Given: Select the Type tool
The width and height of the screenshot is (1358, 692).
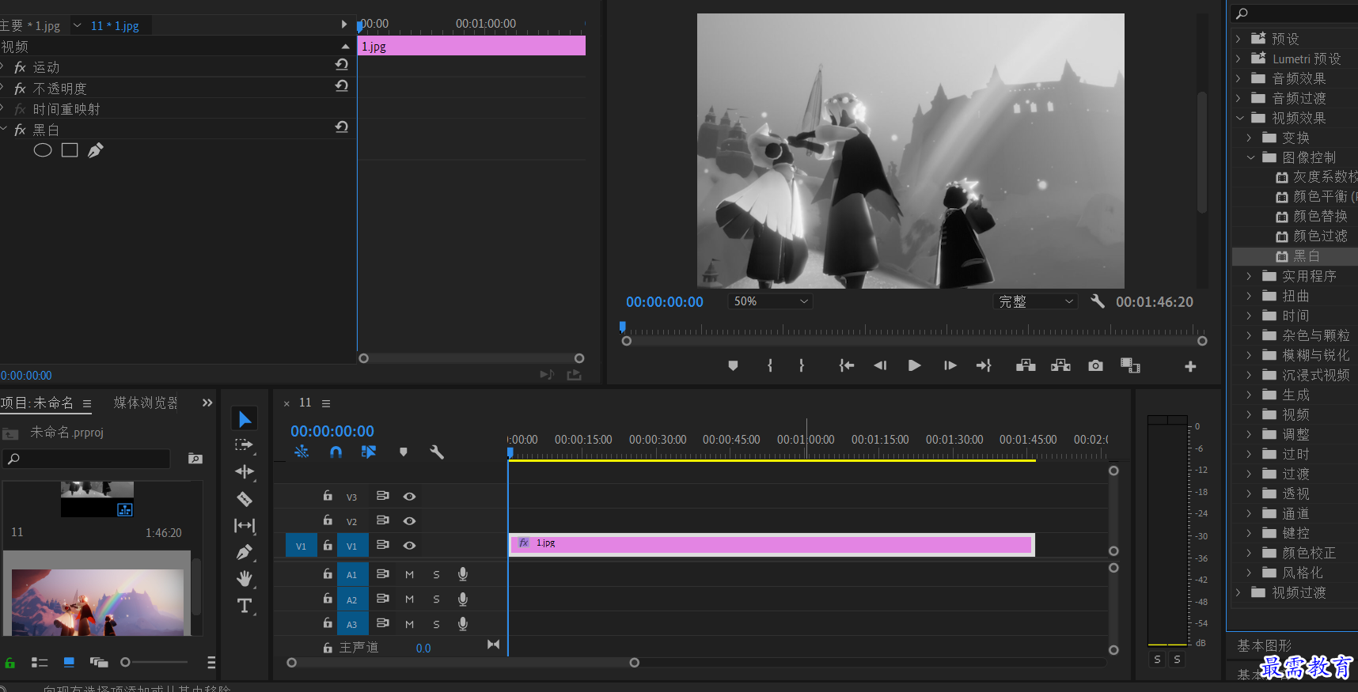Looking at the screenshot, I should click(245, 606).
